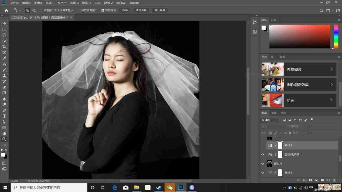This screenshot has width=342, height=192.
Task: Toggle visibility of 曲线 1 layer
Action: 263,173
